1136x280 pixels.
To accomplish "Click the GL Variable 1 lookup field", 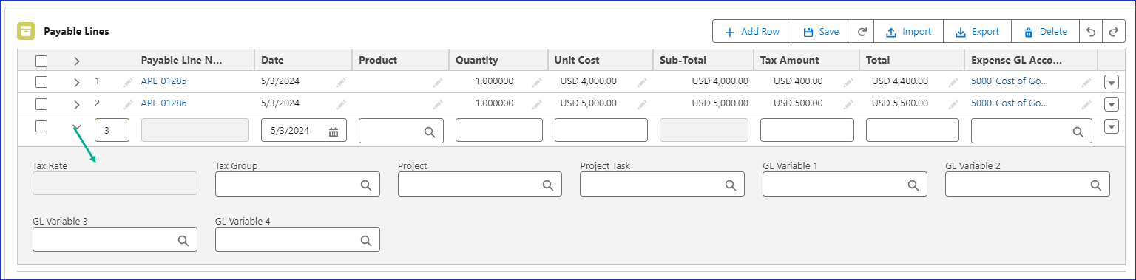I will click(845, 184).
